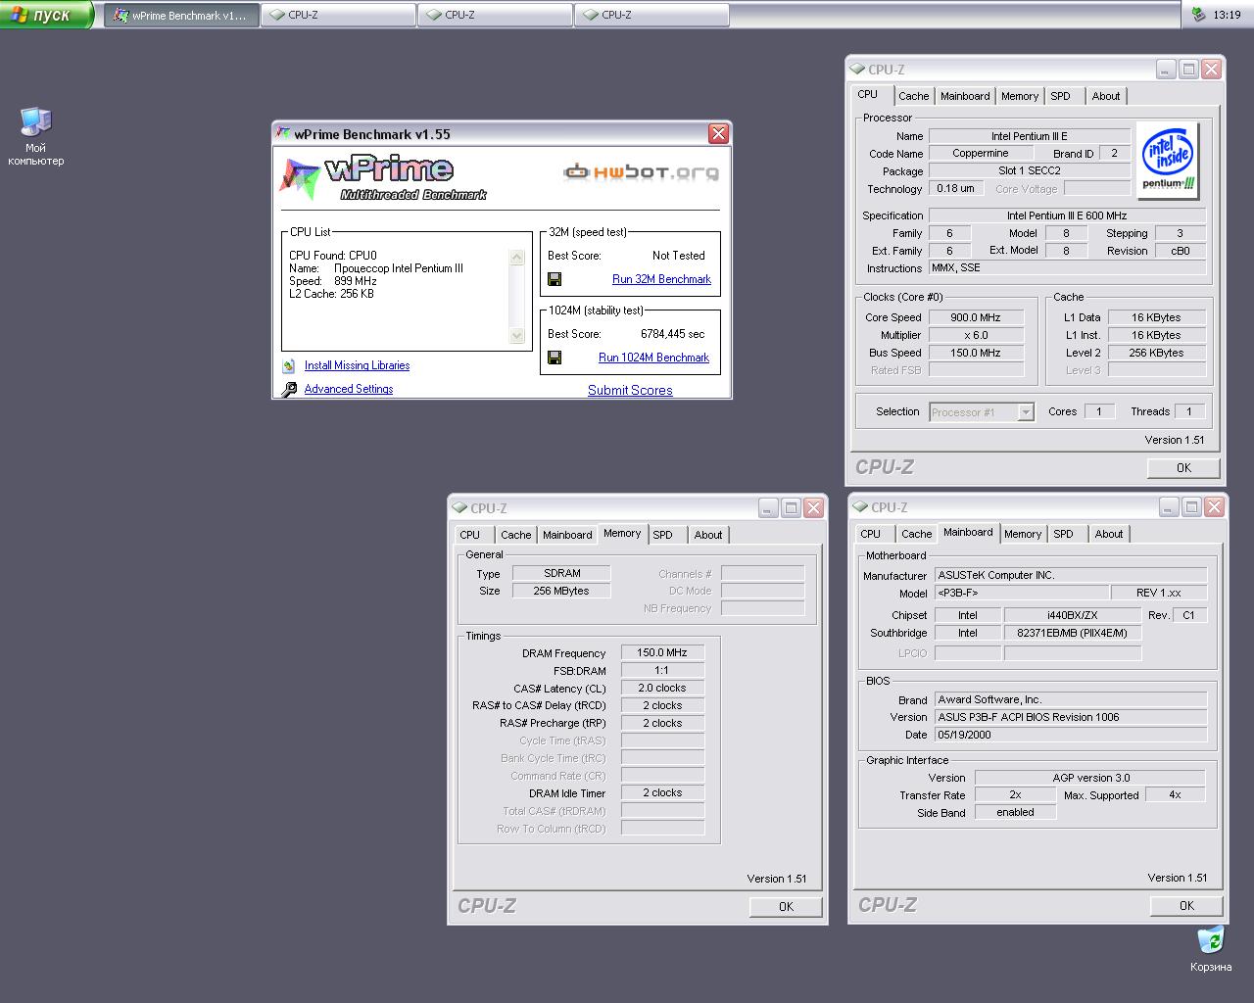
Task: Click OK in the Memory tab window
Action: tap(786, 906)
